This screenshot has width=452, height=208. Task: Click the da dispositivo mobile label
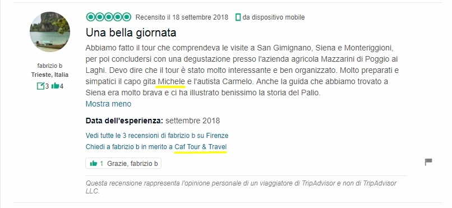(x=274, y=17)
